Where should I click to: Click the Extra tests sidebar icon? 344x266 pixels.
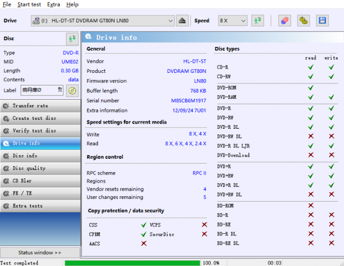click(x=6, y=206)
